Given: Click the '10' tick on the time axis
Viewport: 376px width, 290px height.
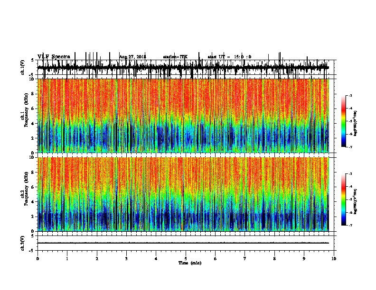Looking at the screenshot, I should (334, 258).
